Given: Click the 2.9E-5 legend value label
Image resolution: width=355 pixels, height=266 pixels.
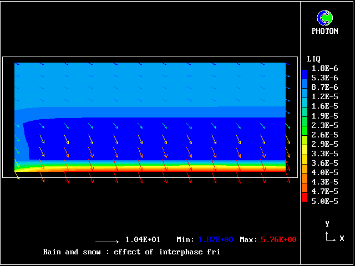Looking at the screenshot, I should pyautogui.click(x=324, y=144).
